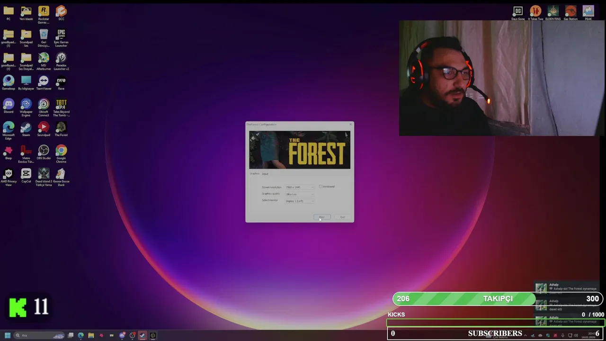The image size is (606, 341).
Task: Select the Metro Exodus desktop icon
Action: point(26,154)
